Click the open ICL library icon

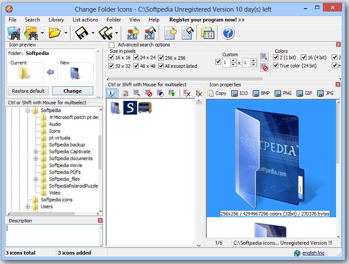click(132, 33)
